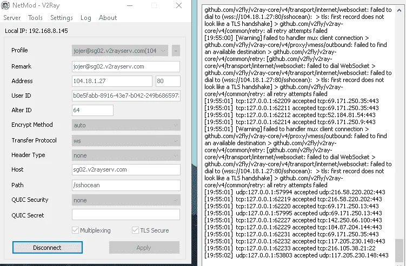Click the Path field /sshocean
406x266 pixels.
point(126,185)
